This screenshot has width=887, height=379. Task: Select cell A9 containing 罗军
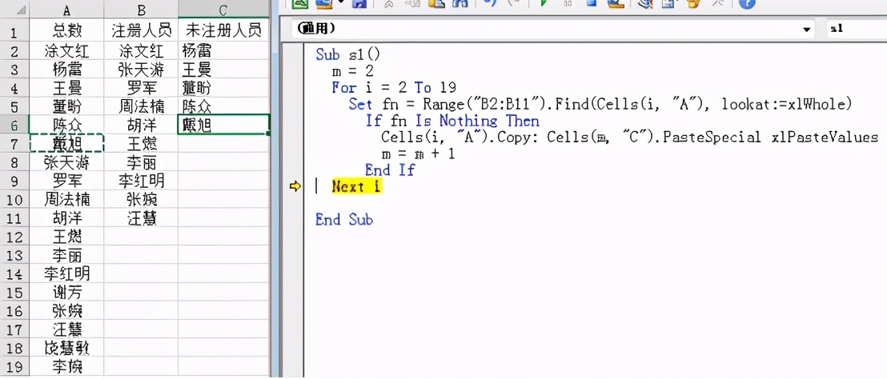(x=66, y=182)
